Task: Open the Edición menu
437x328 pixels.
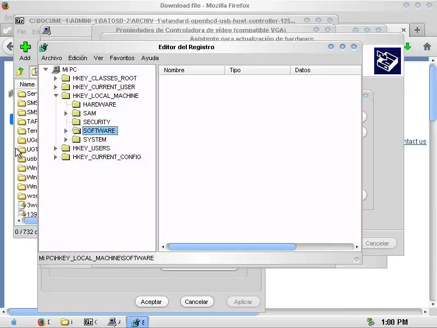Action: click(x=78, y=58)
